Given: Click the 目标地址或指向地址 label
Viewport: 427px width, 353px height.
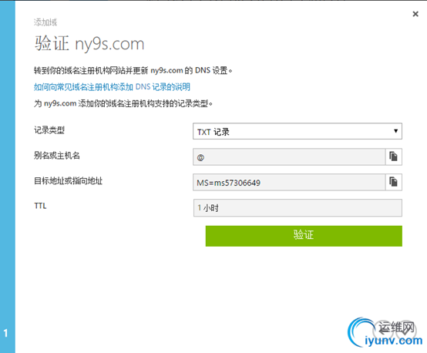Looking at the screenshot, I should [68, 181].
